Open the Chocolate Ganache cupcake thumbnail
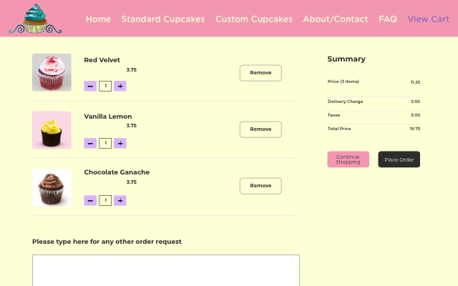Screen dimensions: 458x286 point(52,187)
